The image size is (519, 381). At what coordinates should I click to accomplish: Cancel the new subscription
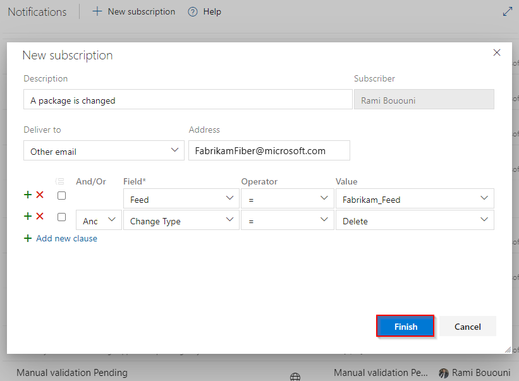pyautogui.click(x=467, y=326)
